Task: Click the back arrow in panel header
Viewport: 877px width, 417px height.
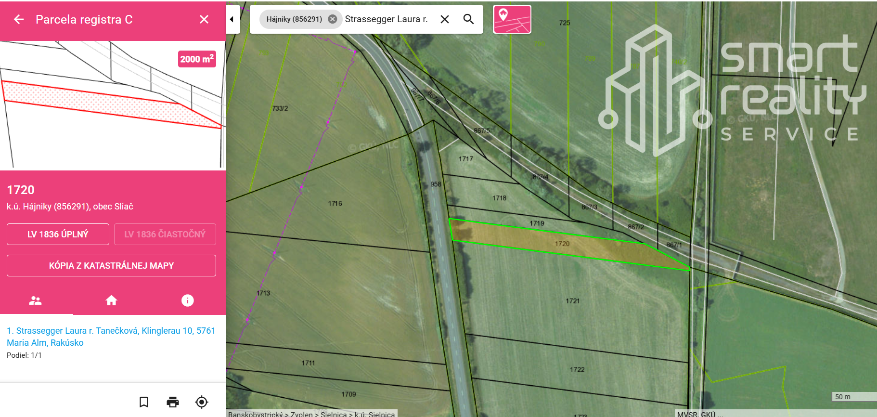Action: (19, 19)
